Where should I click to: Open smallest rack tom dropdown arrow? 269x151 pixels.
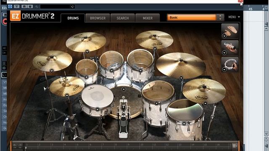point(87,77)
